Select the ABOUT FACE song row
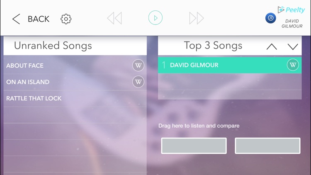This screenshot has height=175, width=311. [x=75, y=66]
